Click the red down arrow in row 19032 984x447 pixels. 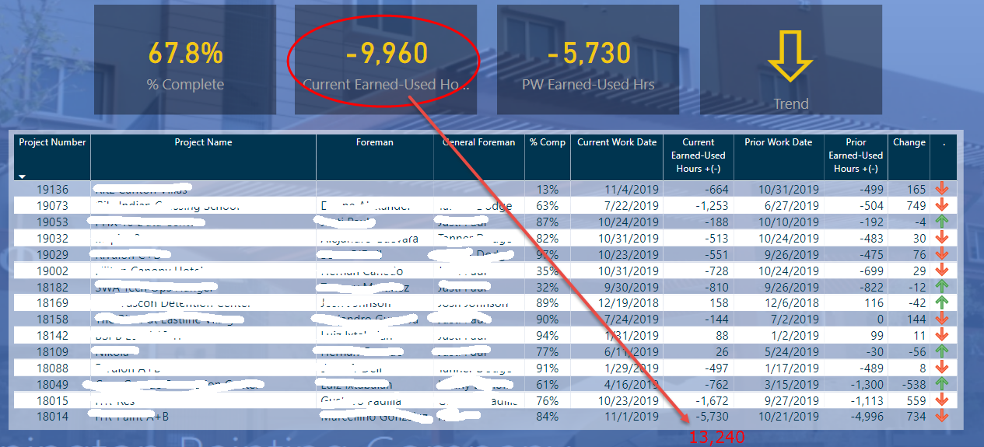942,238
